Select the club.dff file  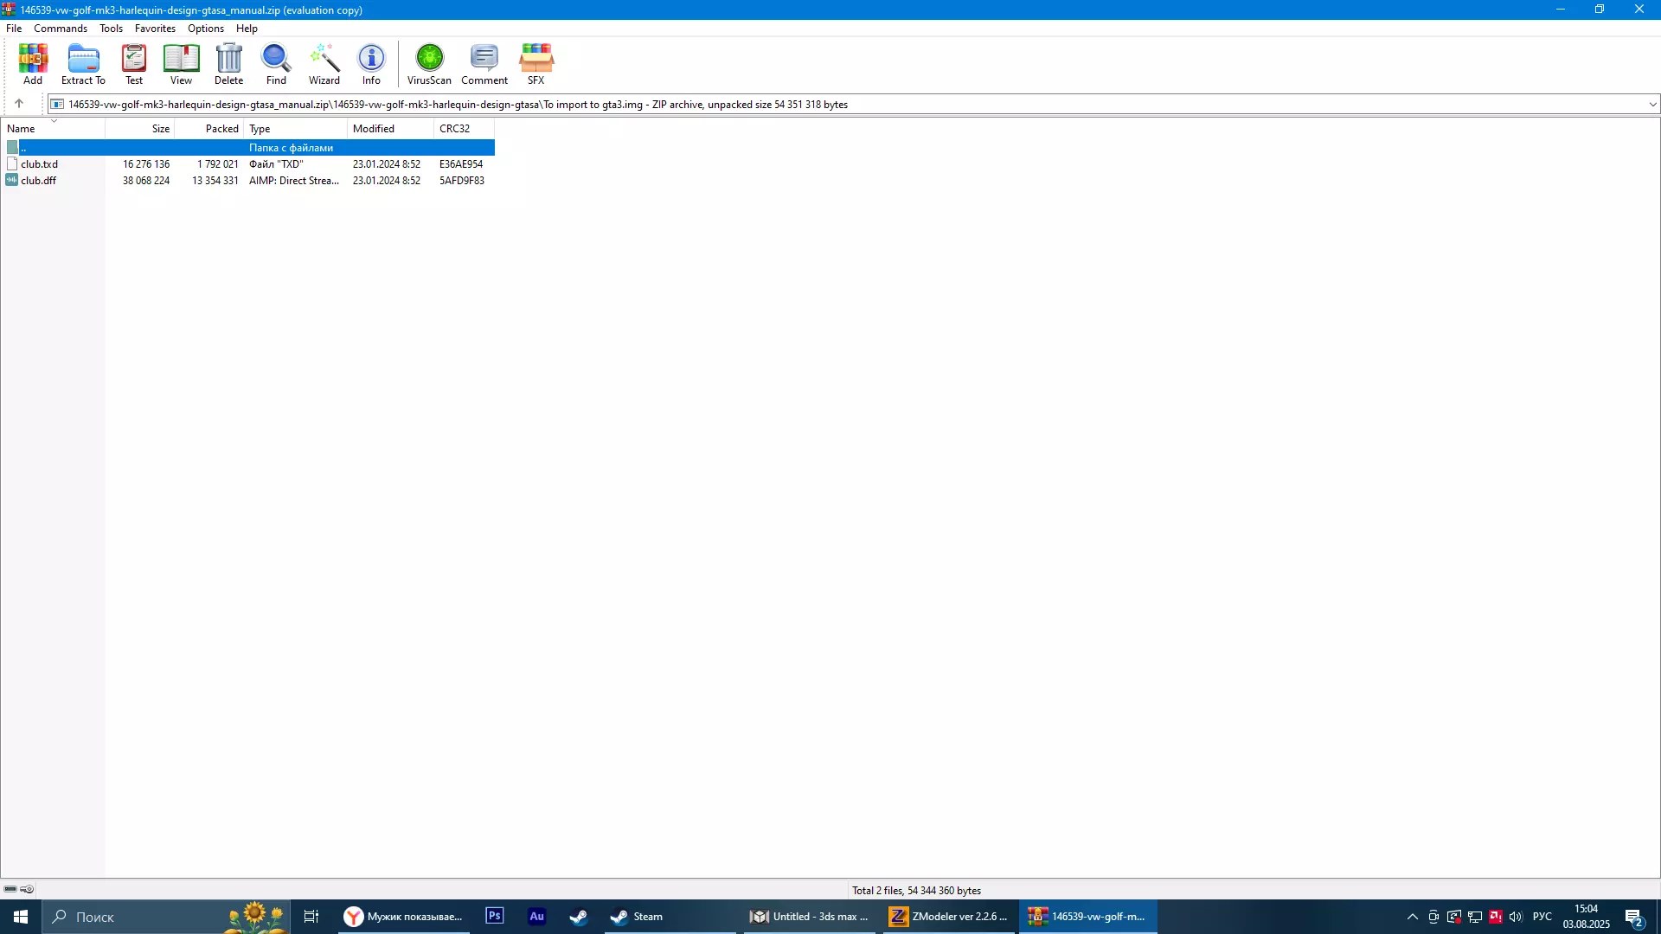click(x=39, y=181)
